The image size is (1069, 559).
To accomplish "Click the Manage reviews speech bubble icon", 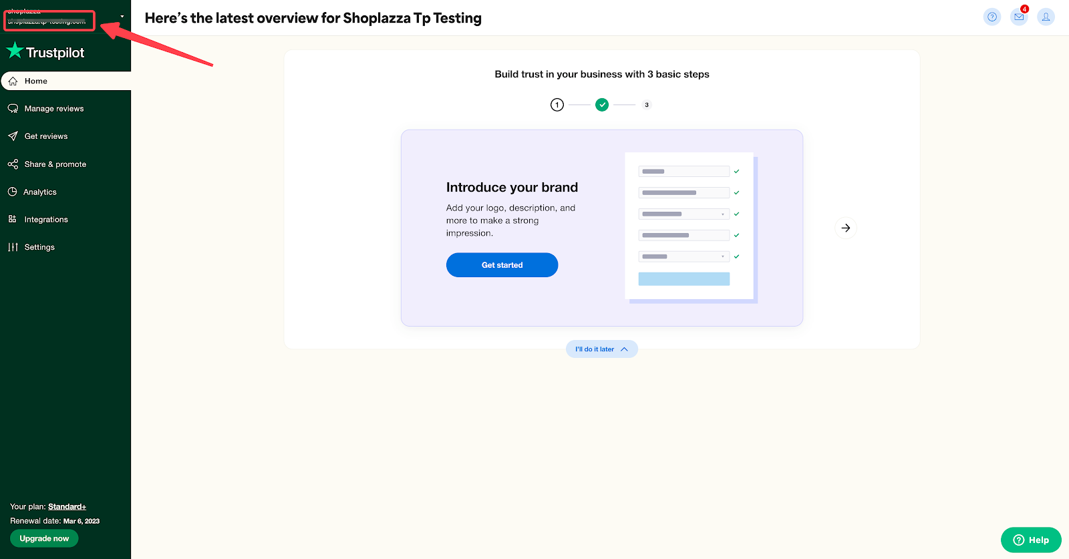I will [13, 108].
